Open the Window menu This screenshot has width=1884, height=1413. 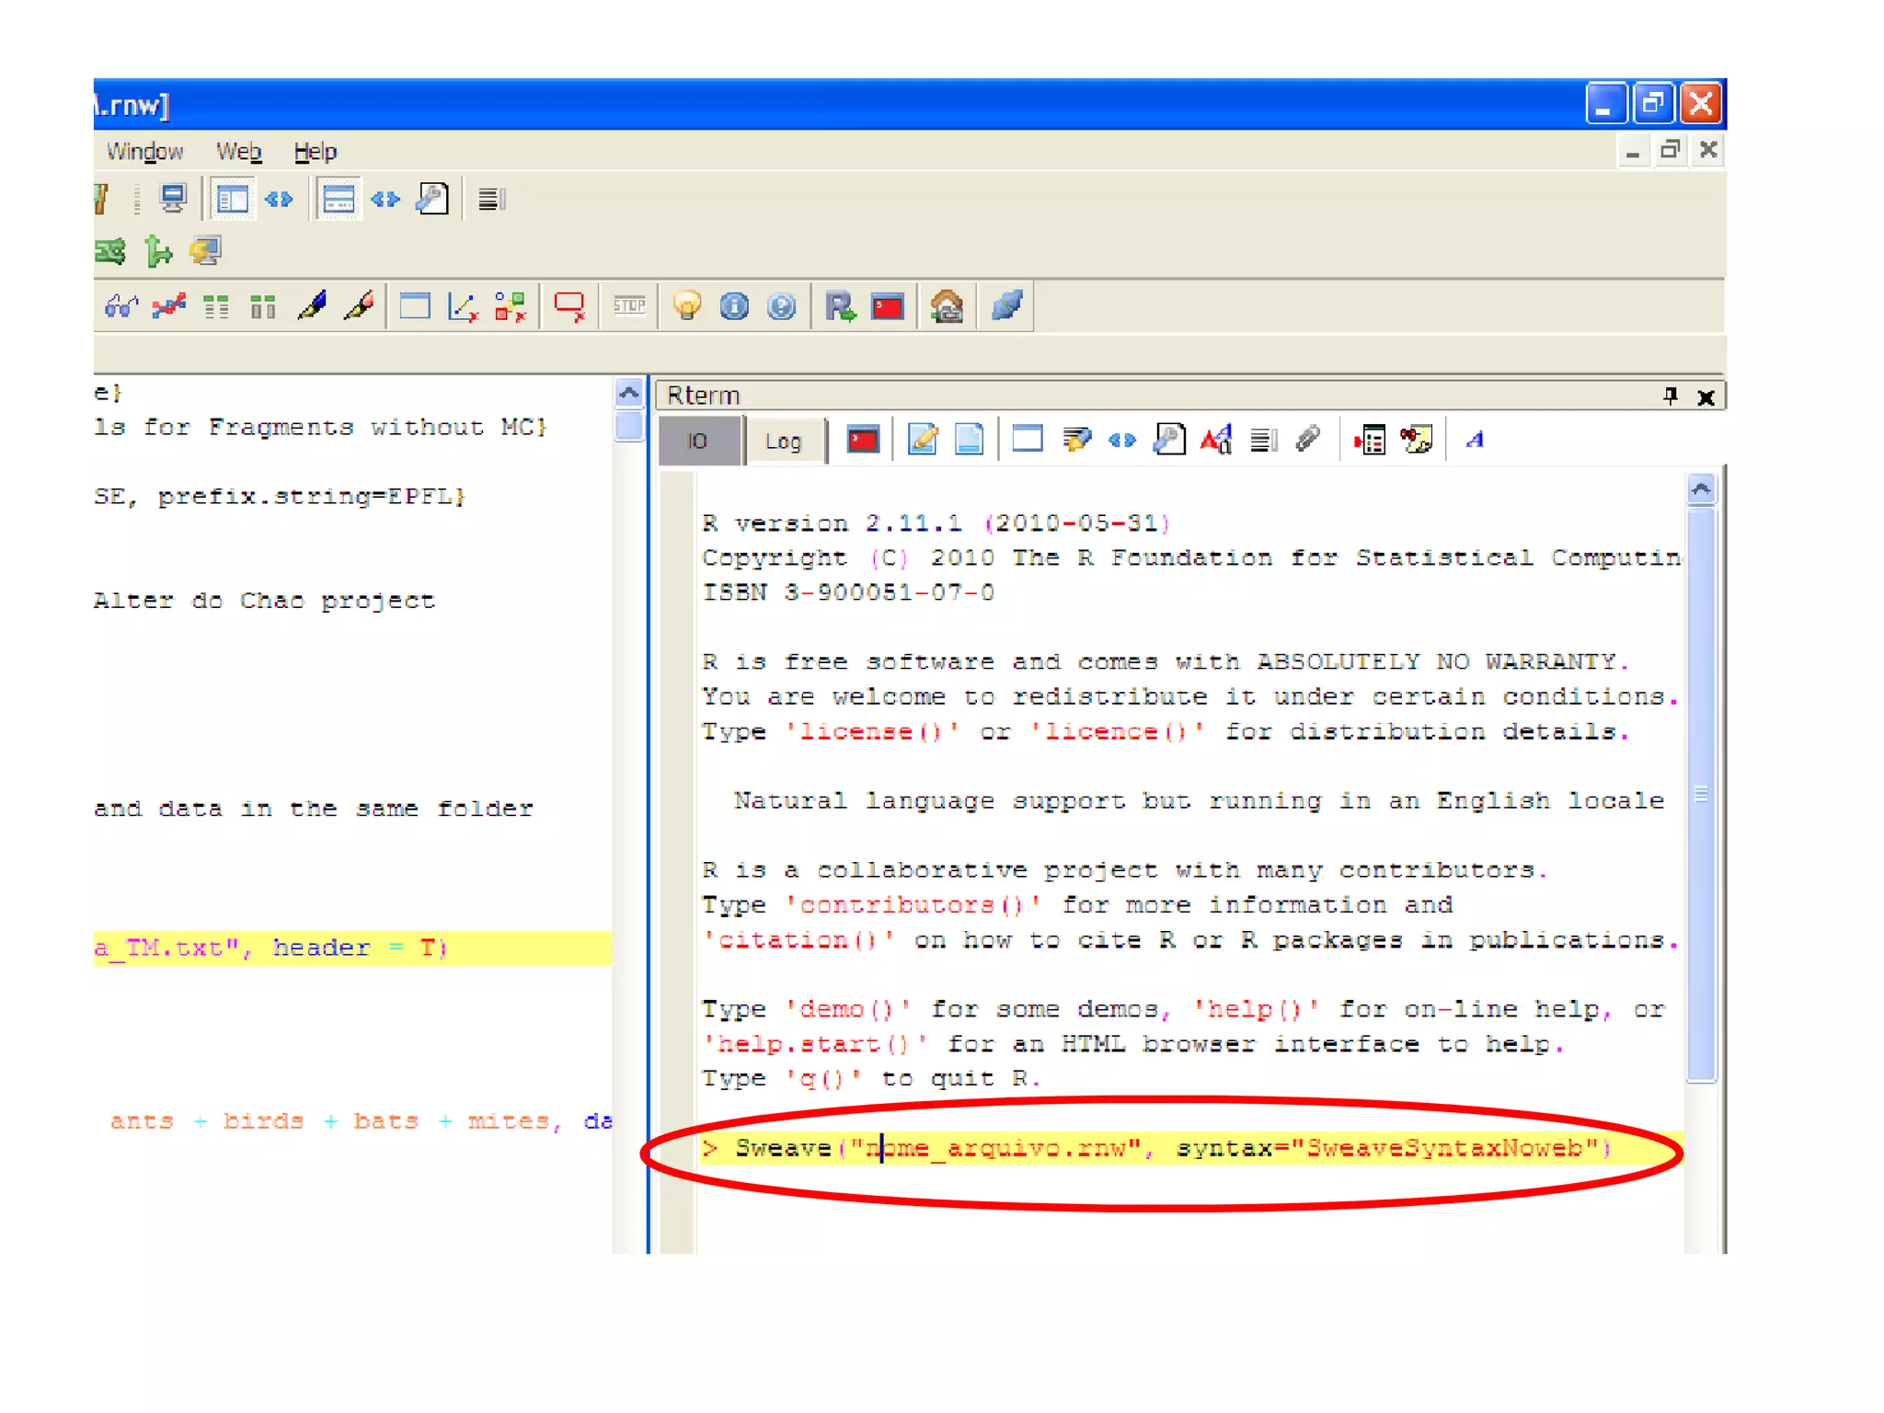tap(144, 152)
